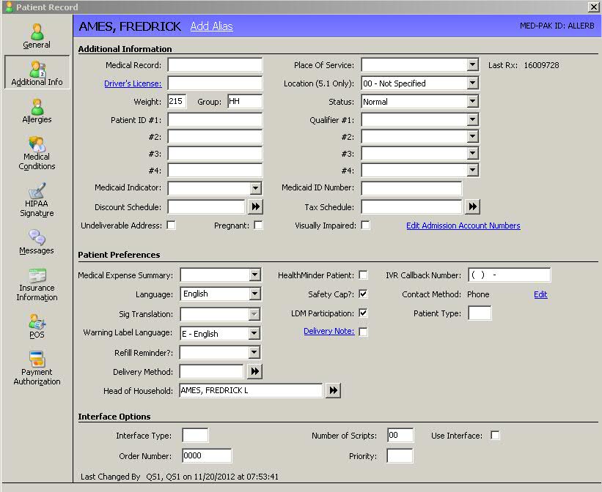
Task: Toggle the Undeliverable Address checkbox
Action: (172, 225)
